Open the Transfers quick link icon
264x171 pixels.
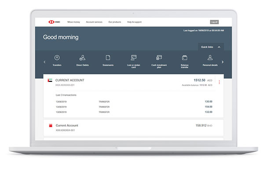57,58
